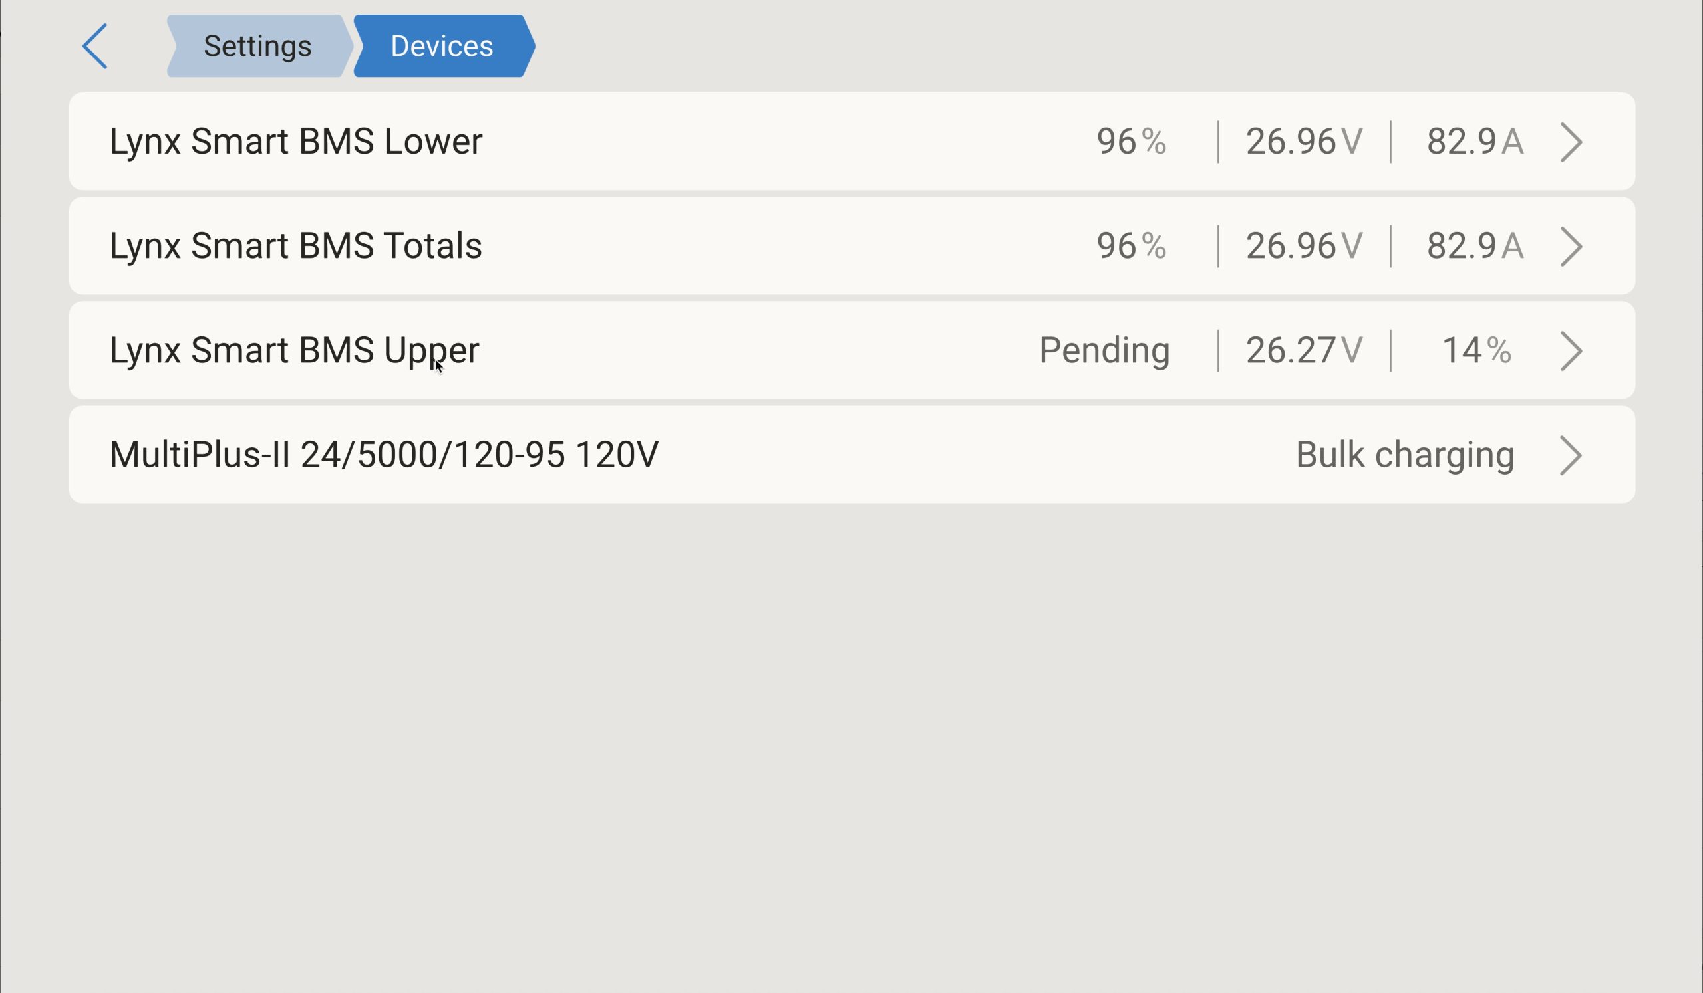Click the 82.9A current on BMS Totals
1703x993 pixels.
(x=1475, y=246)
